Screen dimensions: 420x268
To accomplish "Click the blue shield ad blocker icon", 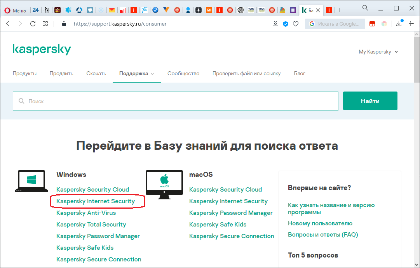I will [x=286, y=24].
